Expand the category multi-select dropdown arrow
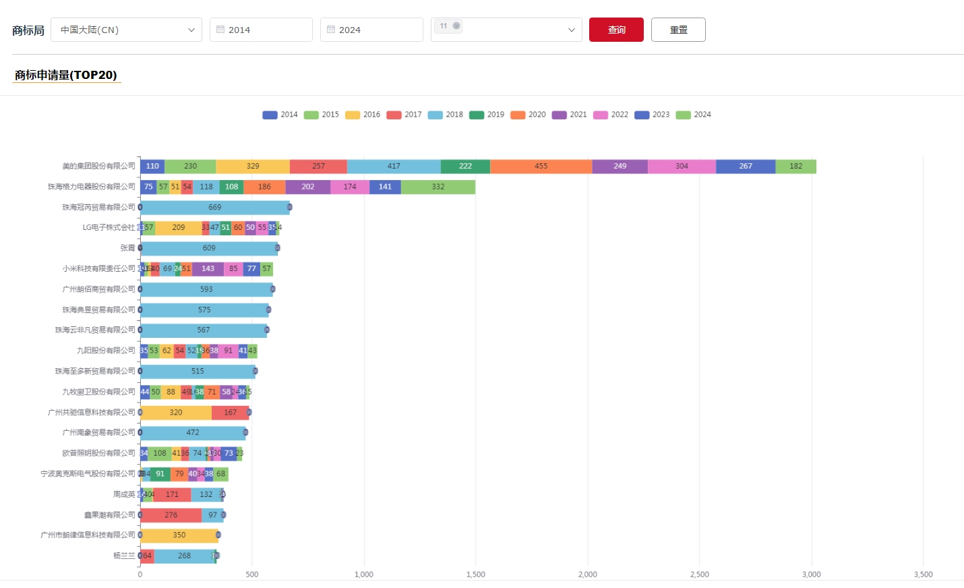 click(571, 30)
